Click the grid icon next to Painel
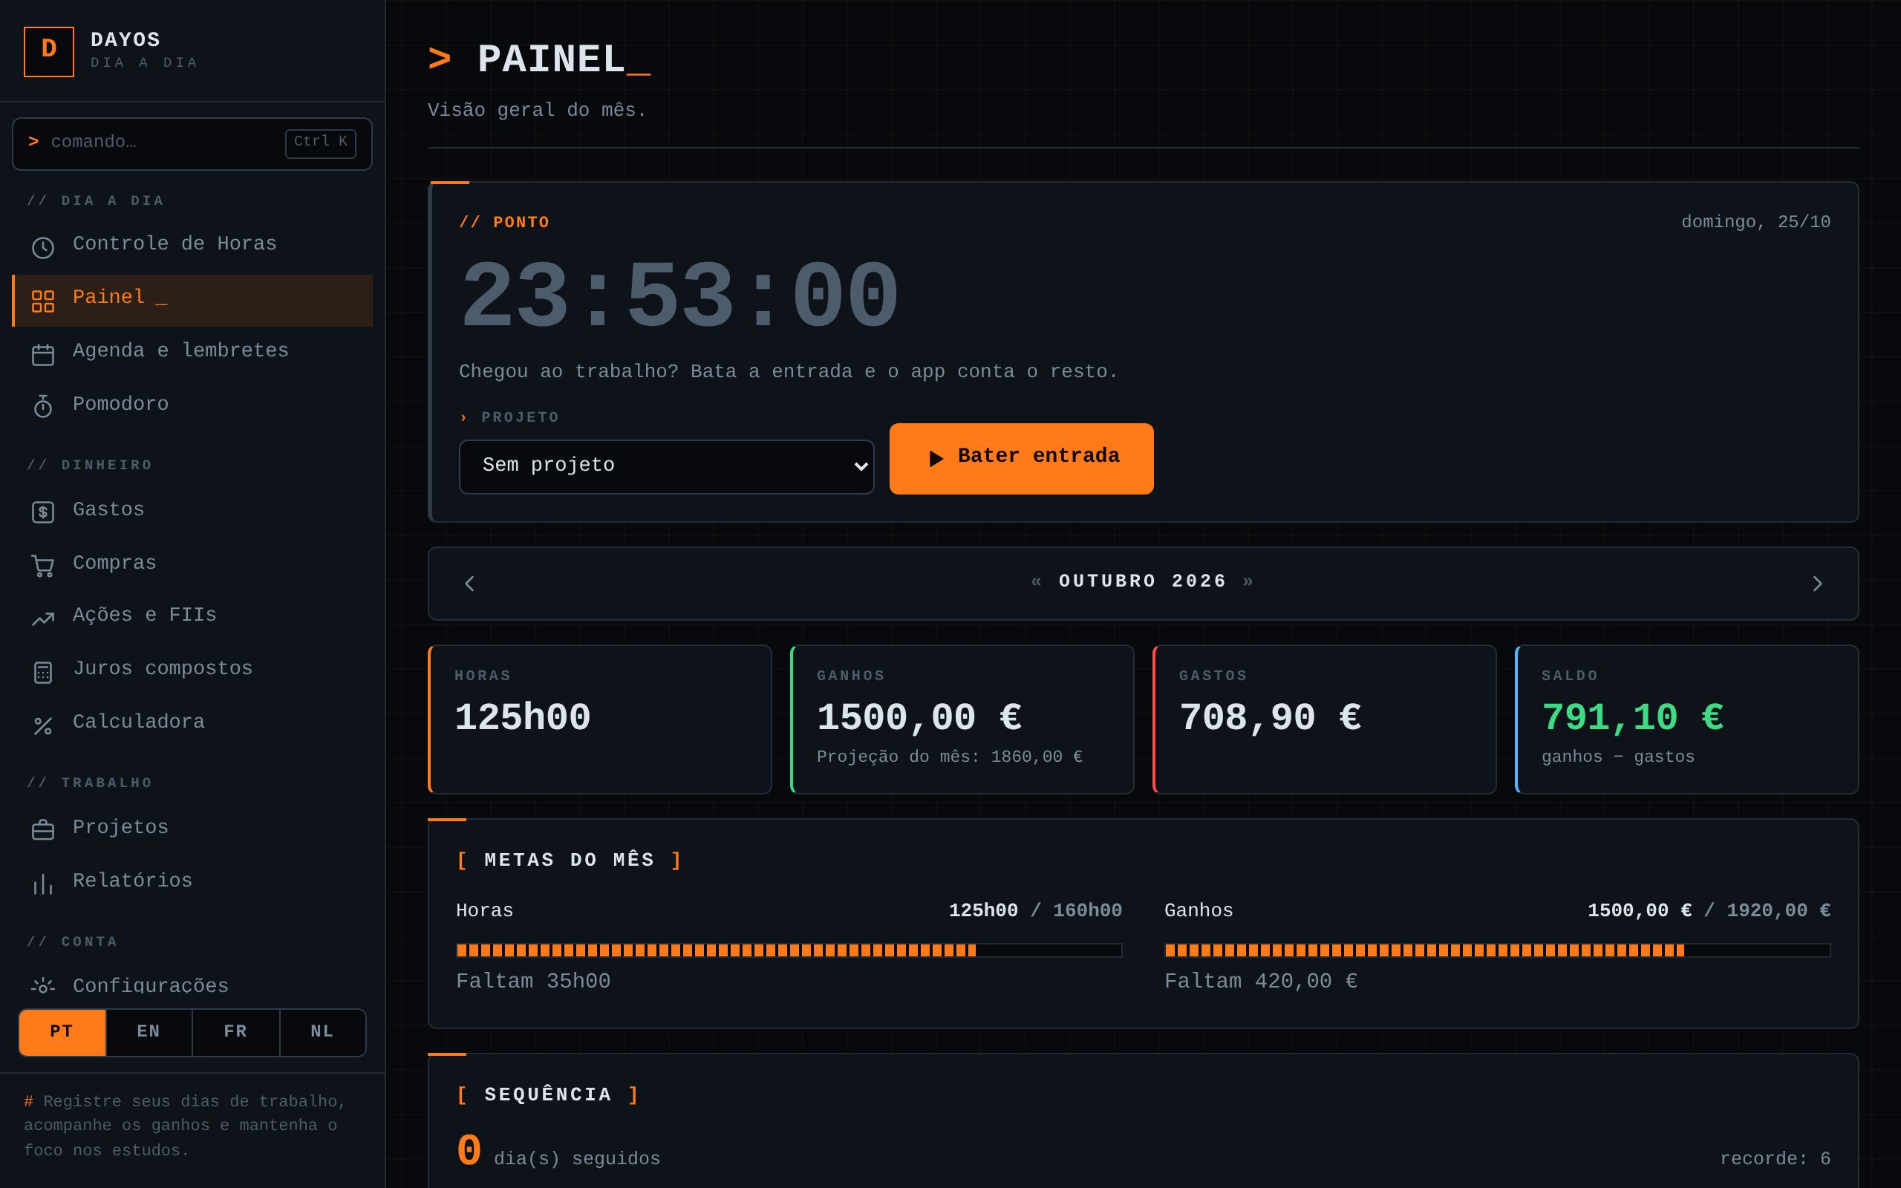The image size is (1901, 1188). (42, 301)
